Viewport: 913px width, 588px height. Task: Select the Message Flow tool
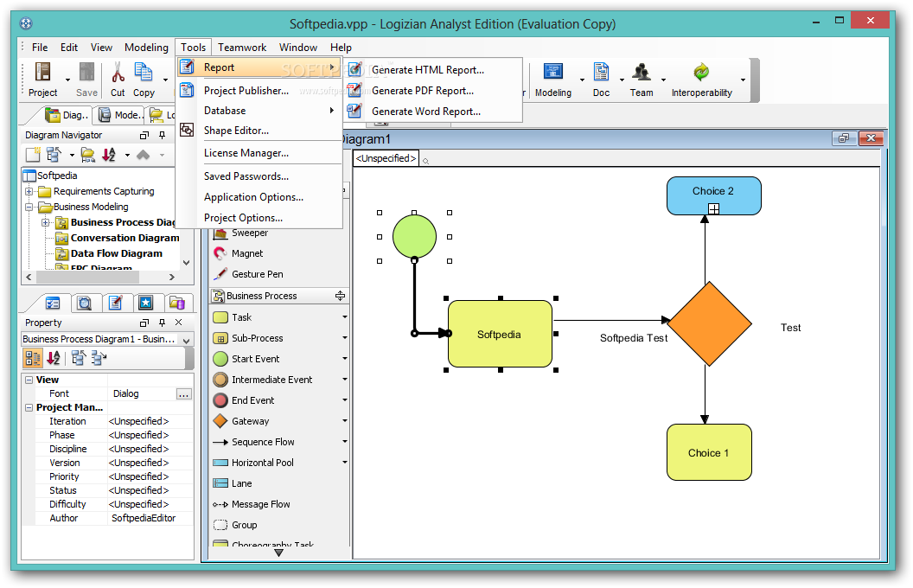[x=260, y=504]
